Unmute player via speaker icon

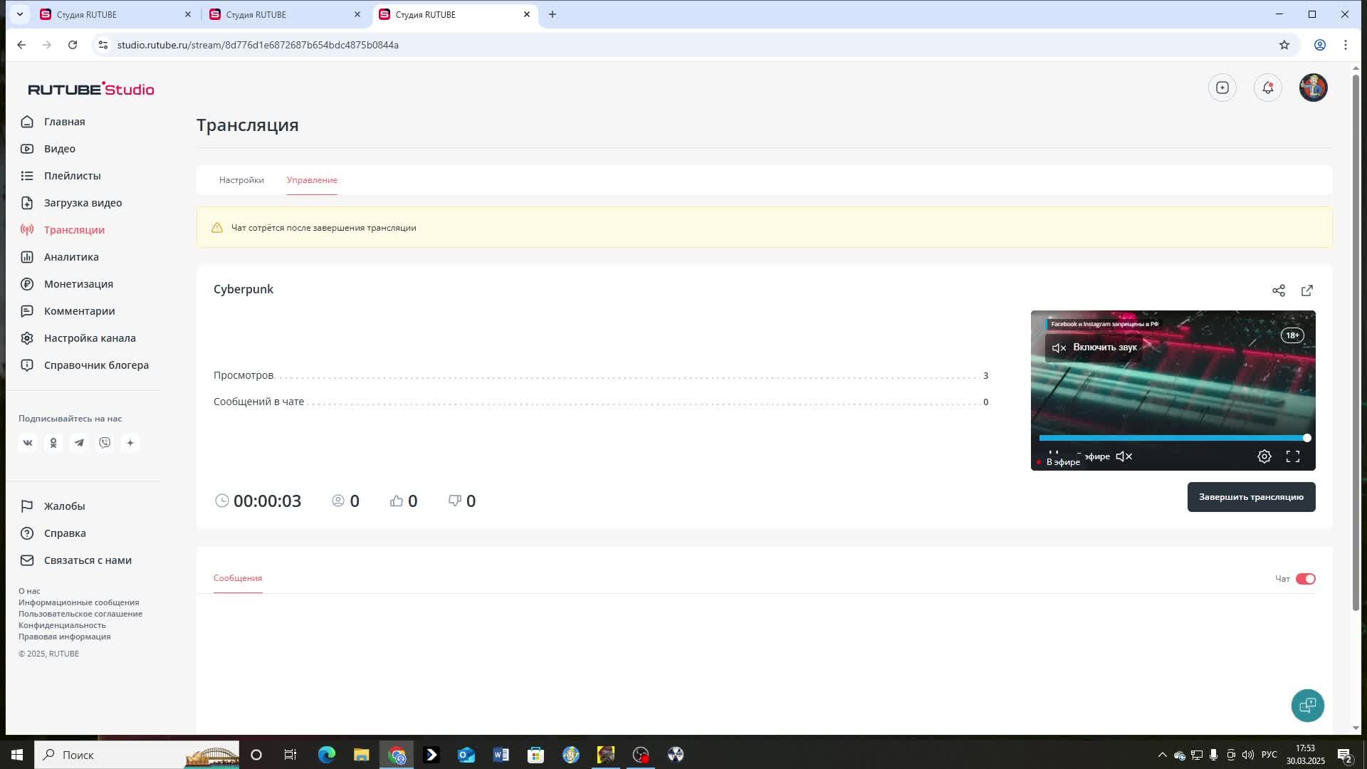pos(1124,456)
